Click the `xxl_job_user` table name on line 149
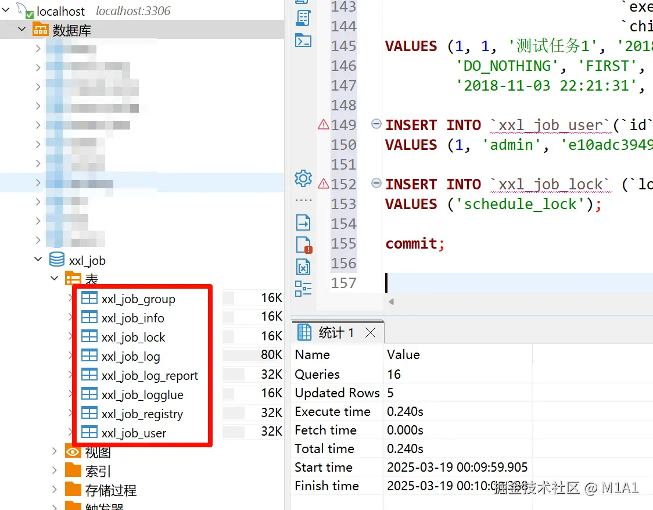653x510 pixels. pyautogui.click(x=550, y=125)
